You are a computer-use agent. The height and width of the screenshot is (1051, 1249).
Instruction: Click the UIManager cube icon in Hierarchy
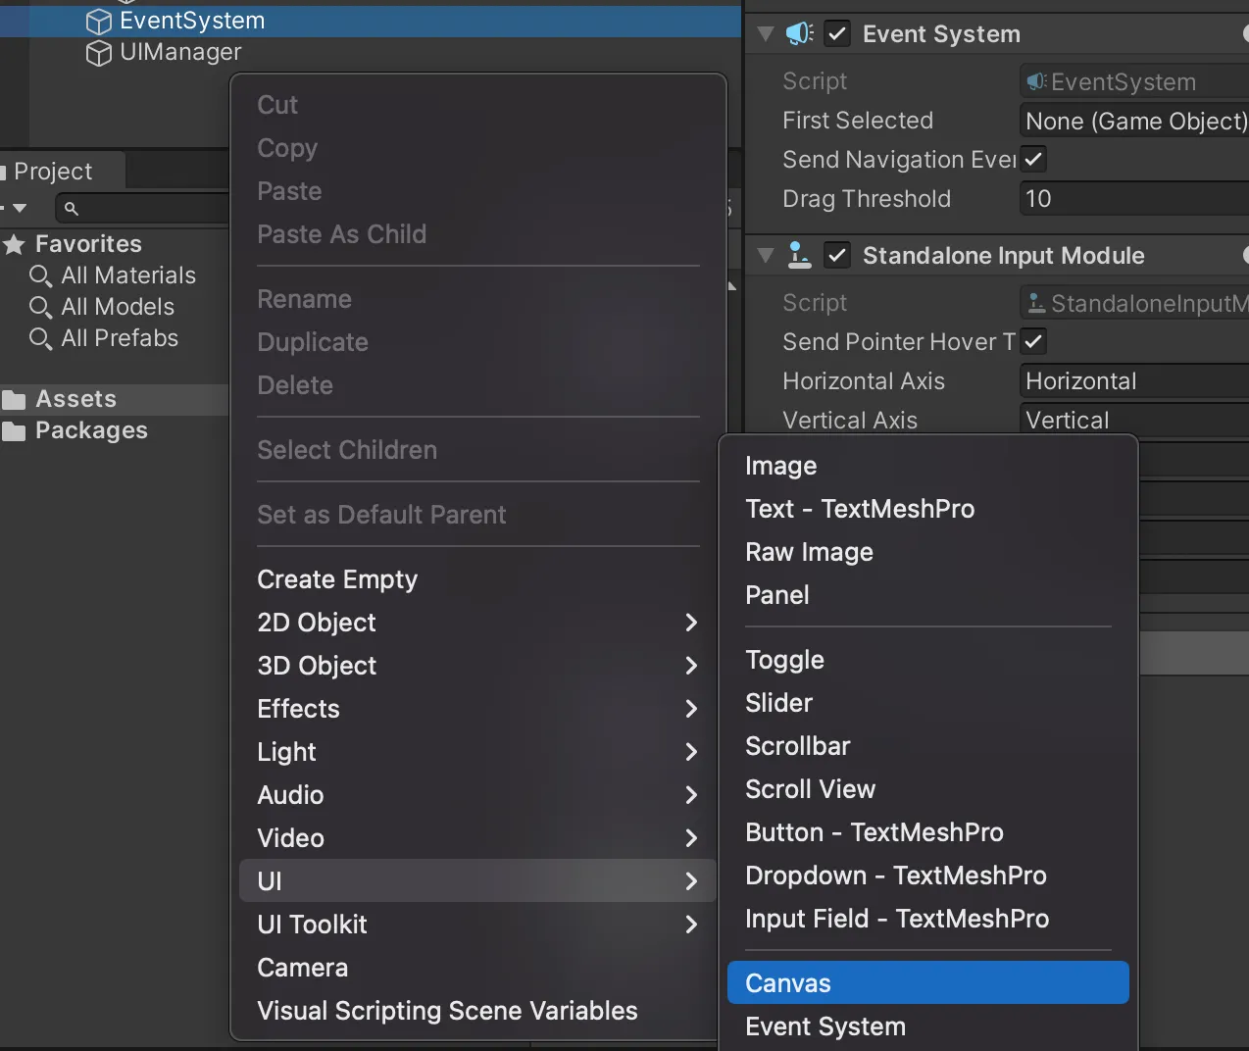point(98,52)
